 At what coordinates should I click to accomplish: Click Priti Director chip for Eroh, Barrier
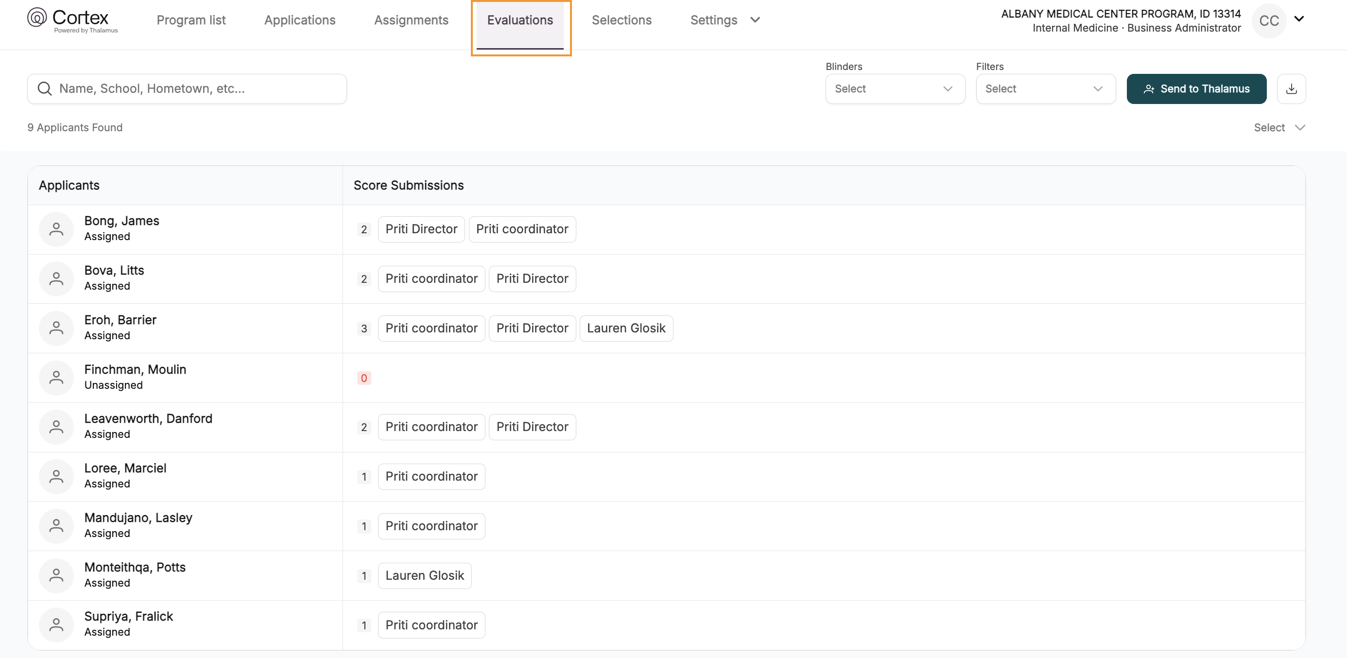[x=532, y=329]
